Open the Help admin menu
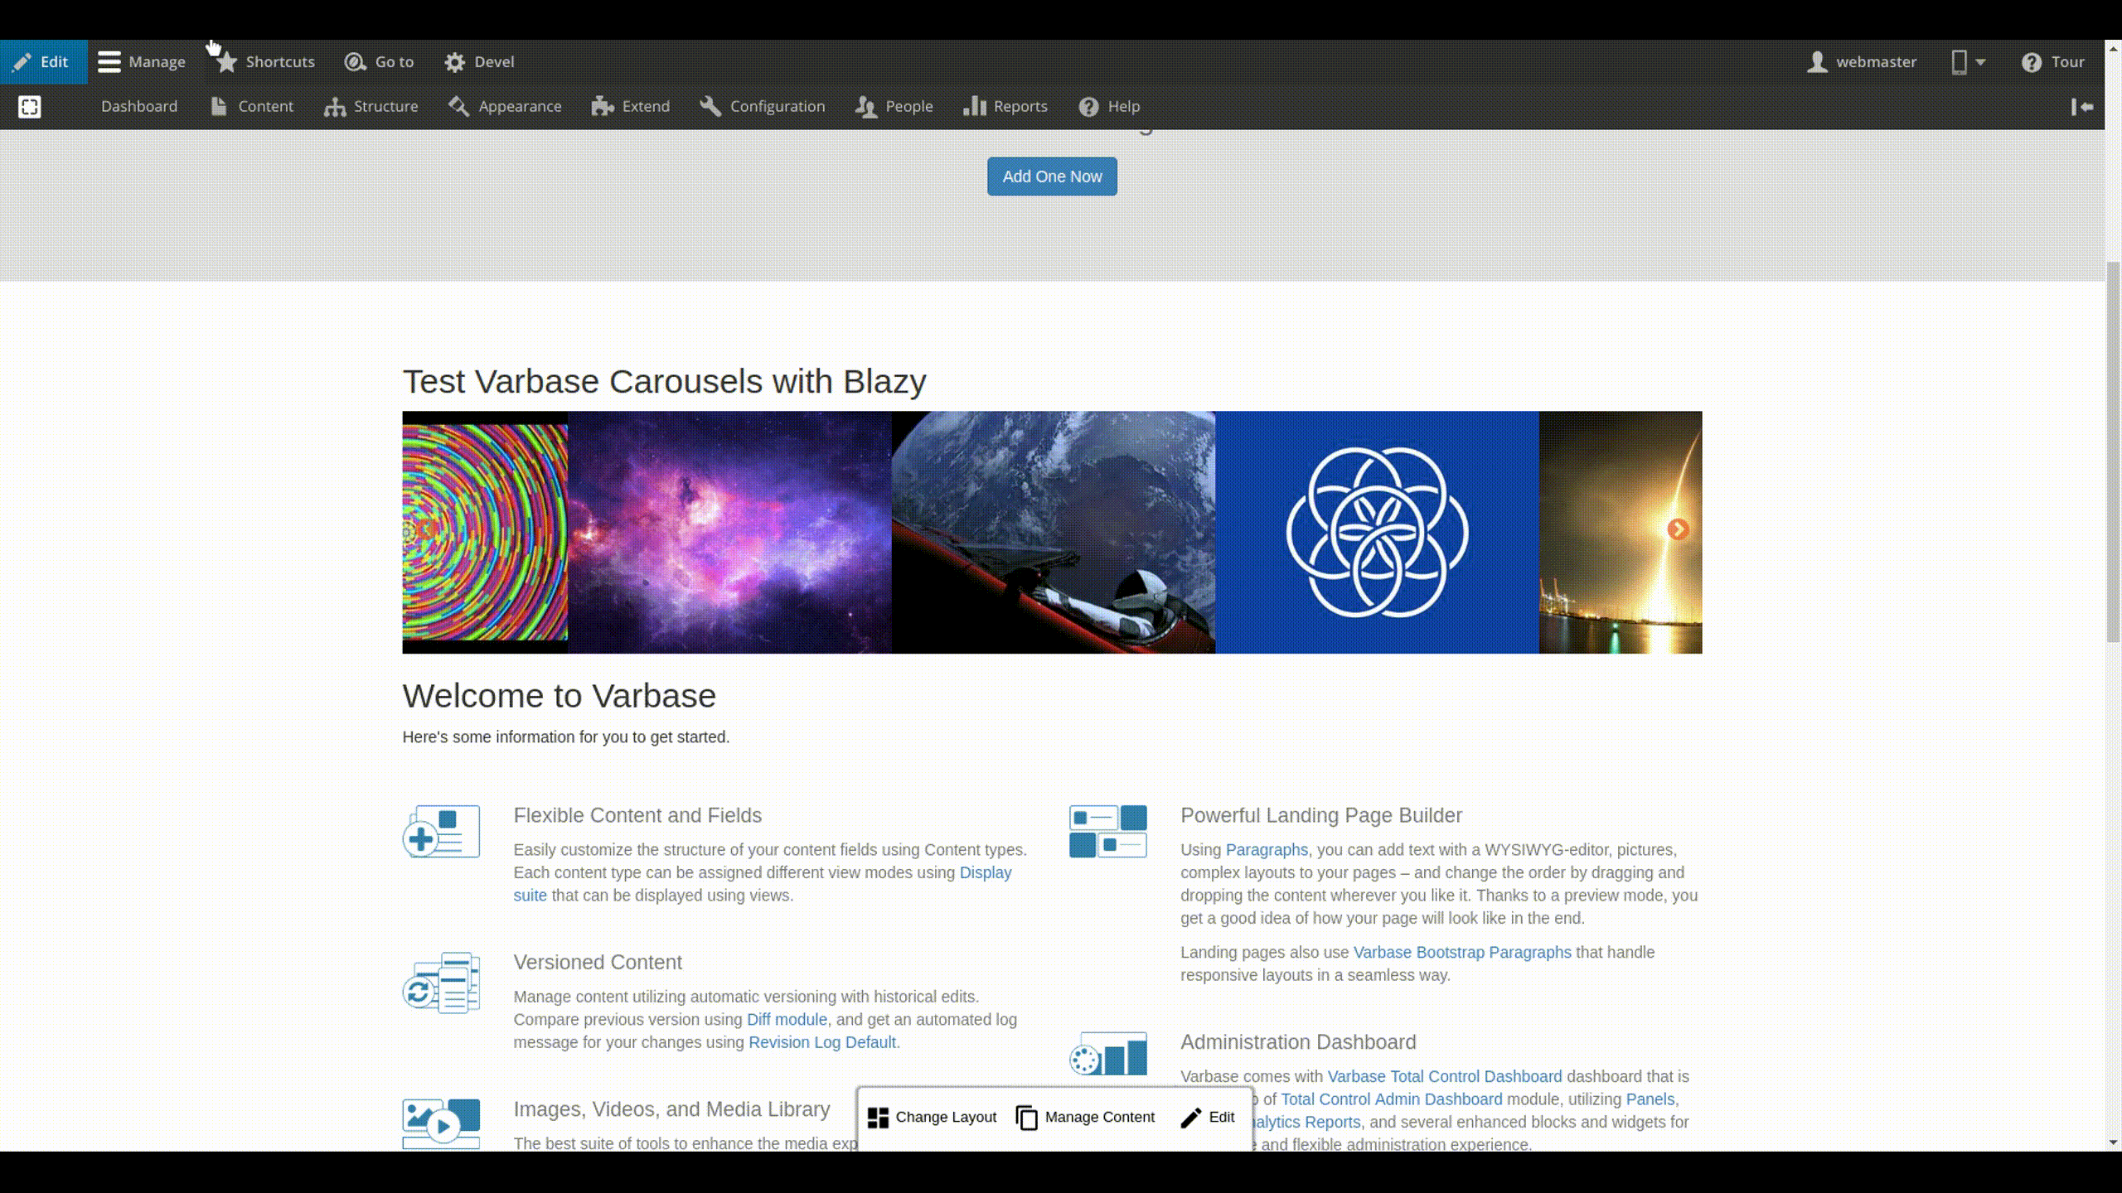This screenshot has width=2122, height=1193. pos(1109,107)
